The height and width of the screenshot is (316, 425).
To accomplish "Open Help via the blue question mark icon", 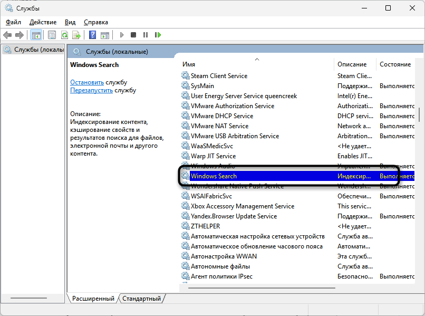I will (92, 35).
